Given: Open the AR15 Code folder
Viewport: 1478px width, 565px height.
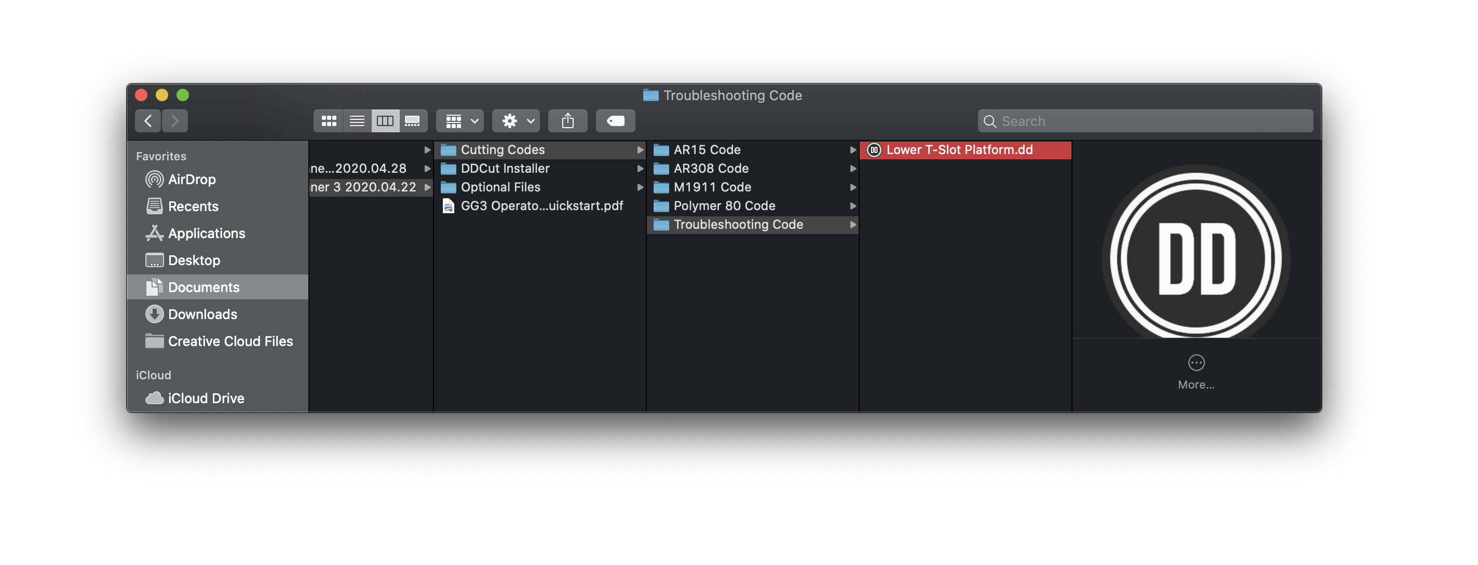Looking at the screenshot, I should (707, 150).
